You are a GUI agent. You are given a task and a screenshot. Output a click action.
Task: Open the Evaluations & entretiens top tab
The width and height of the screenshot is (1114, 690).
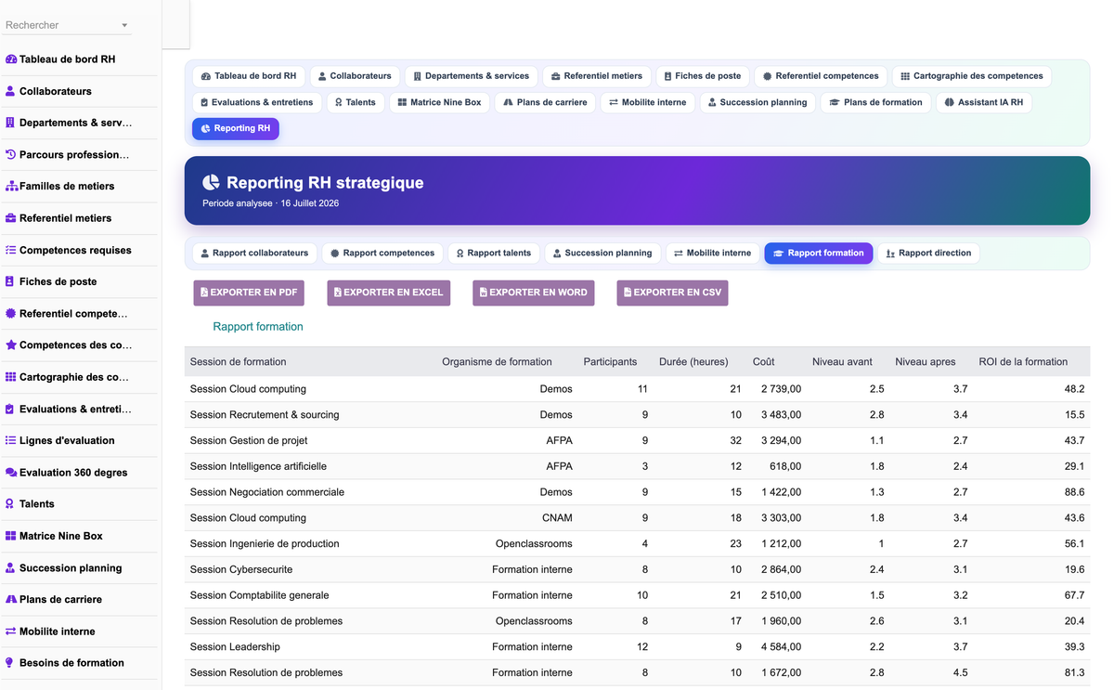(257, 102)
